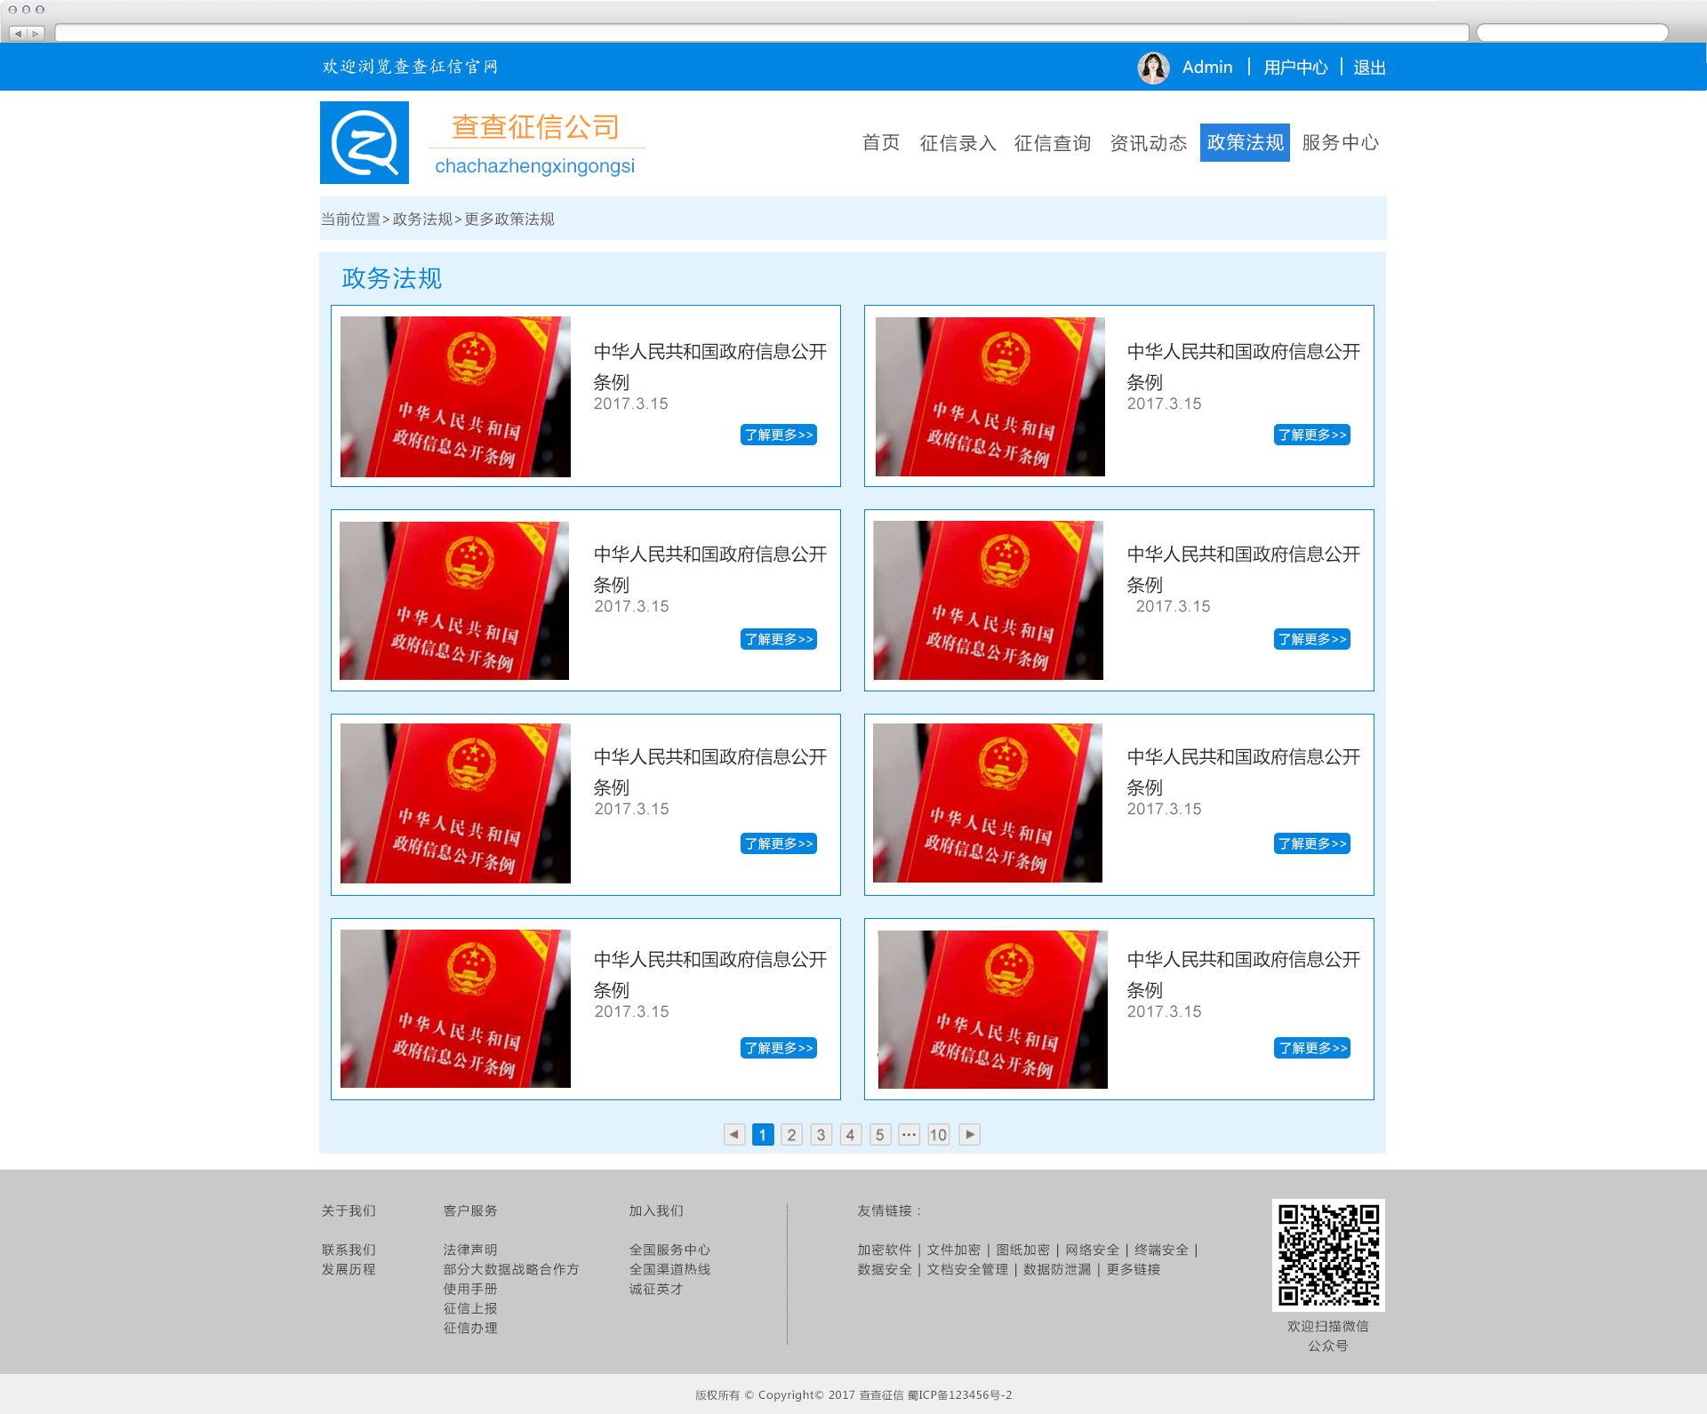Viewport: 1707px width, 1414px height.
Task: Click 更多政策法规 in the breadcrumb
Action: click(509, 219)
